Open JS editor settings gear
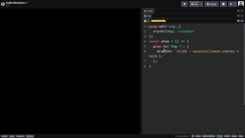The height and width of the screenshot is (138, 245). (238, 21)
